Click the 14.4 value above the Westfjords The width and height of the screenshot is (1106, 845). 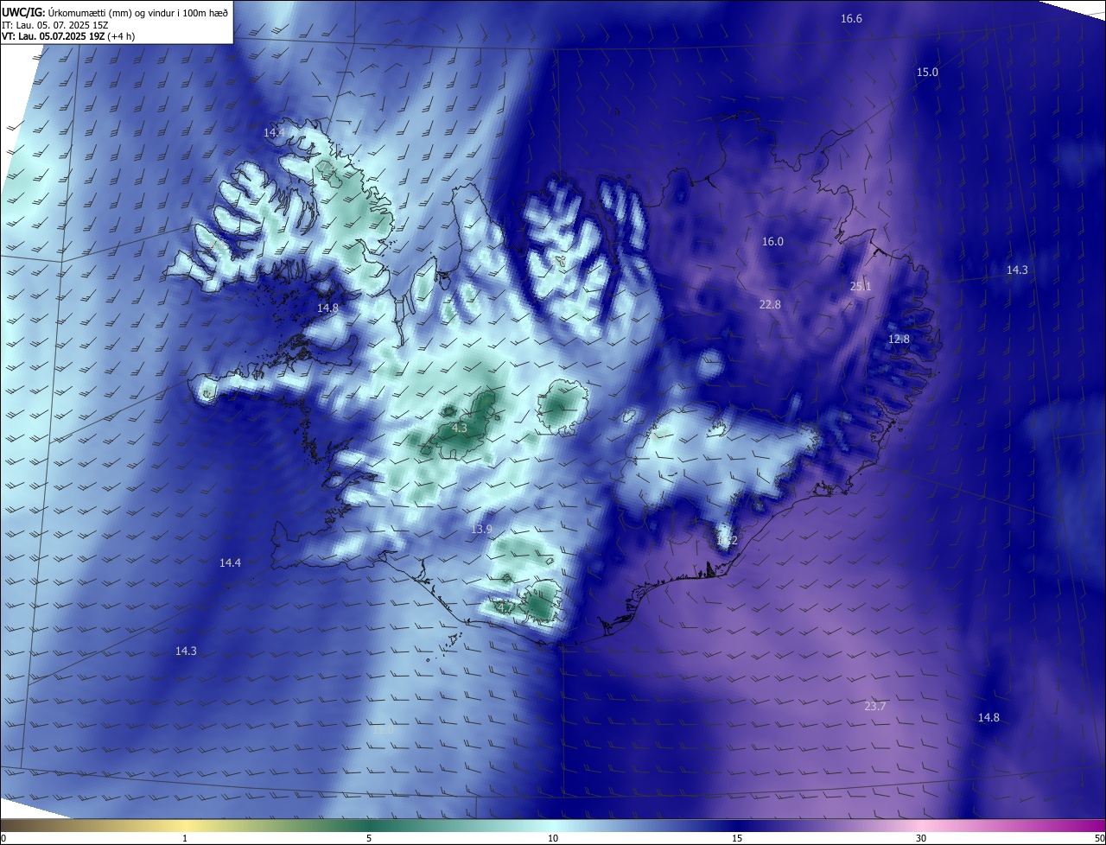click(x=274, y=133)
